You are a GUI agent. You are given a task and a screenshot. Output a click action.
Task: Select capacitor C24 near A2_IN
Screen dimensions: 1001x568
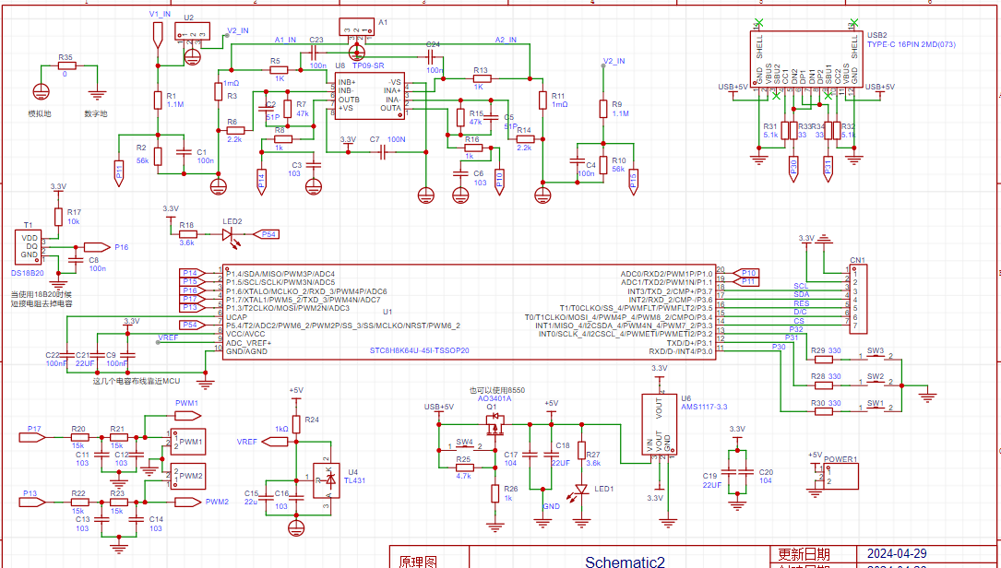[430, 57]
